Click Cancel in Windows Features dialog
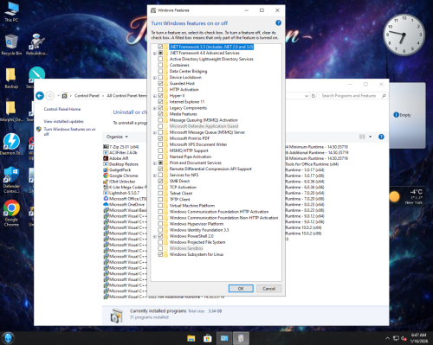433x345 pixels. (268, 289)
